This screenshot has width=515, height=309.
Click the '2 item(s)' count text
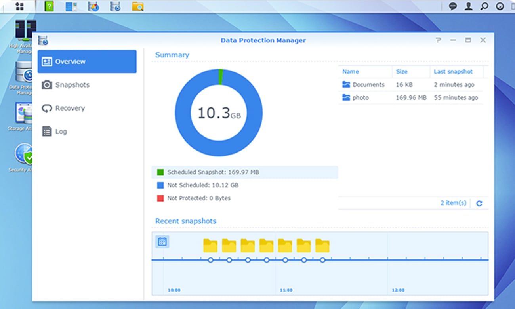pos(453,203)
